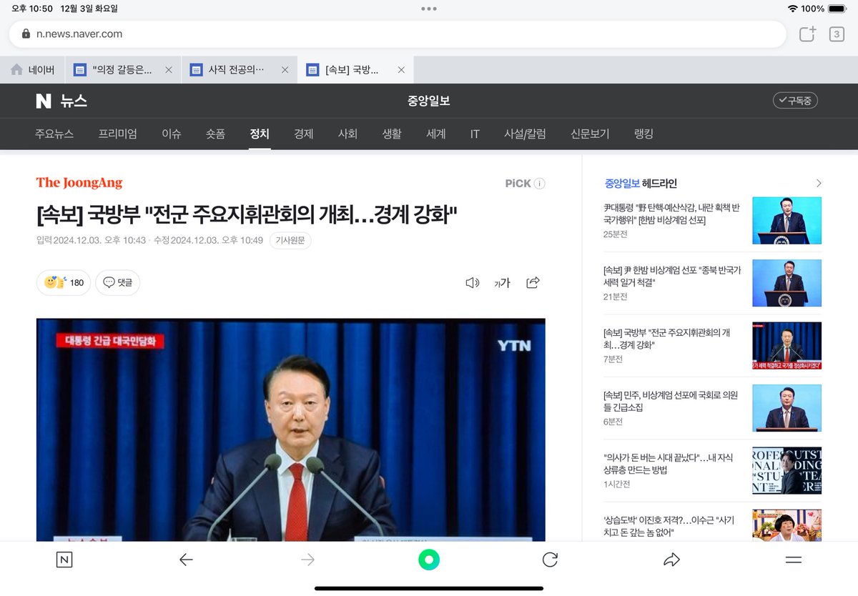
Task: Go to 랭킹 section
Action: 643,134
